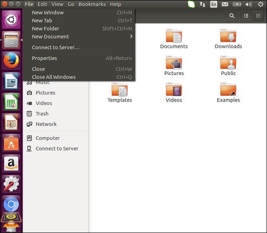Click the search icon in the toolbar
This screenshot has height=233, width=267.
232,16
